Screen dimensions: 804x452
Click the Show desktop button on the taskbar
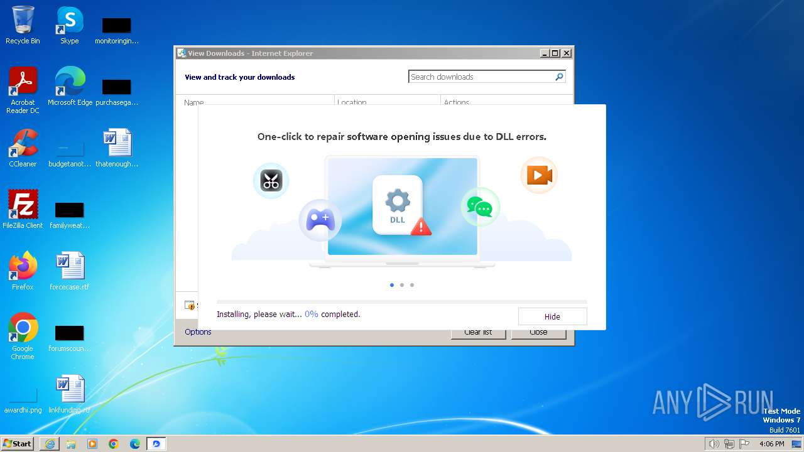796,444
